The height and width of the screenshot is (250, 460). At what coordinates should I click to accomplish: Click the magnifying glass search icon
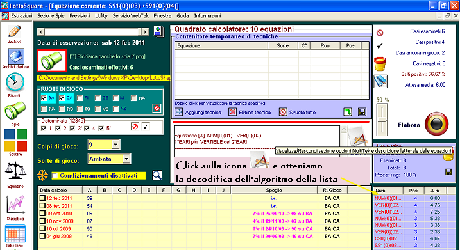[157, 175]
